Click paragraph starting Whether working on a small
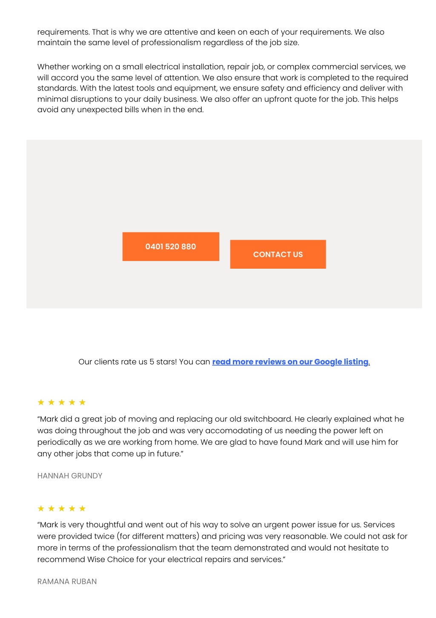This screenshot has width=436, height=618. 223,88
